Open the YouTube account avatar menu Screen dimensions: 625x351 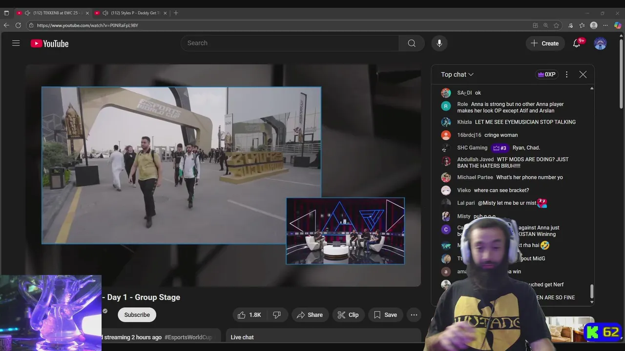click(600, 43)
